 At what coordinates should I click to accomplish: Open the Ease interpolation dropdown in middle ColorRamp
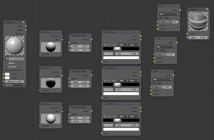click(x=134, y=80)
